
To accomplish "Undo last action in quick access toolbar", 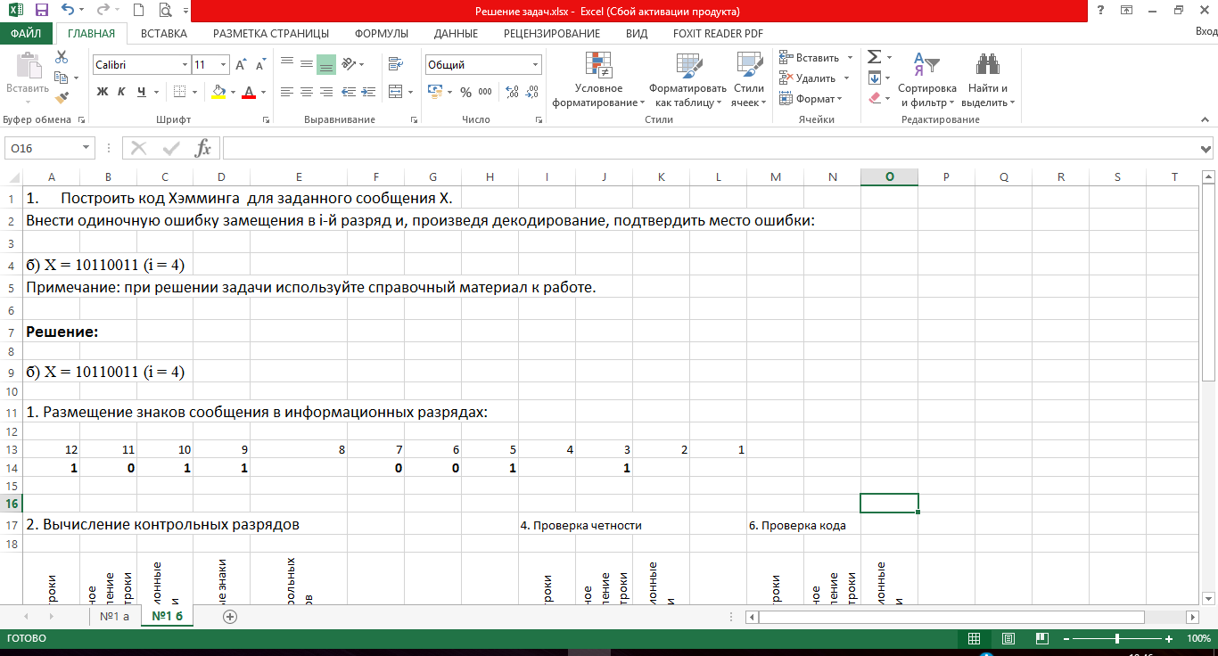I will coord(69,11).
